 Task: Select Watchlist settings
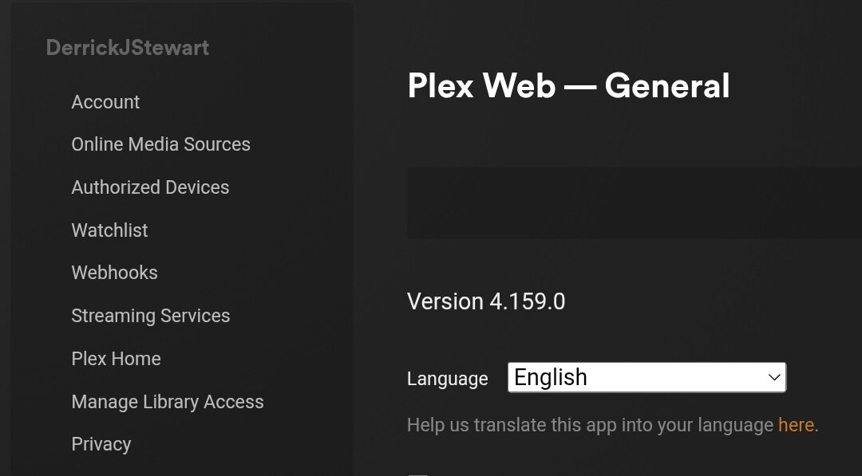[x=109, y=230]
